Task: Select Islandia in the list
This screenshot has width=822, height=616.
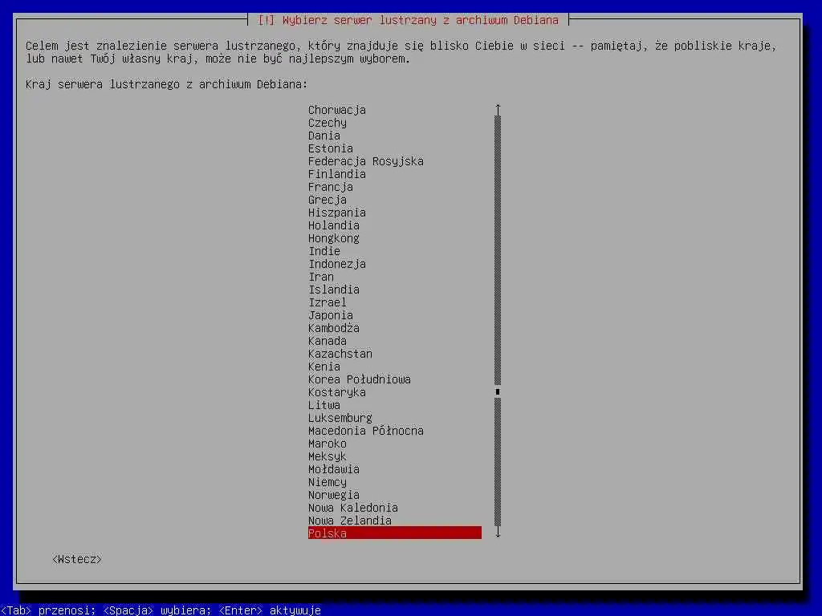Action: (x=333, y=290)
